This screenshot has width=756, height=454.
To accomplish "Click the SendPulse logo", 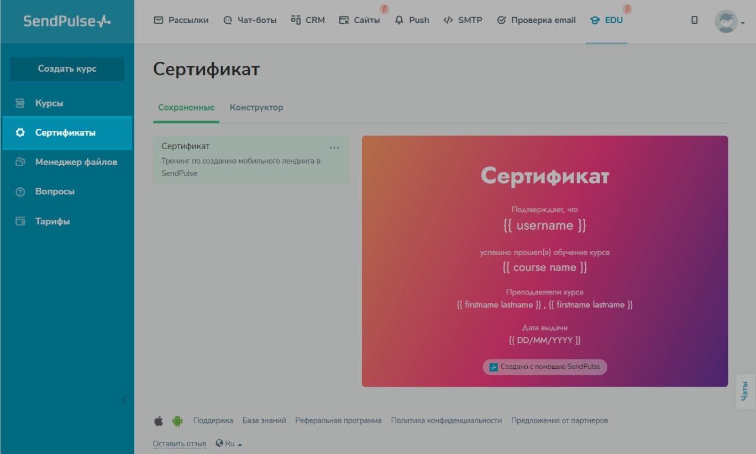I will point(67,22).
